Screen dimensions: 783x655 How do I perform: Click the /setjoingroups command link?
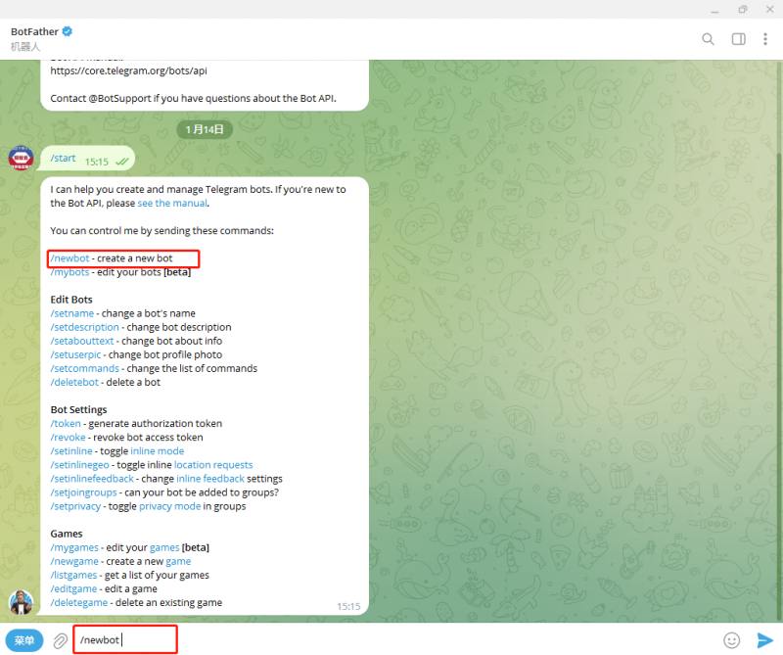pos(83,492)
